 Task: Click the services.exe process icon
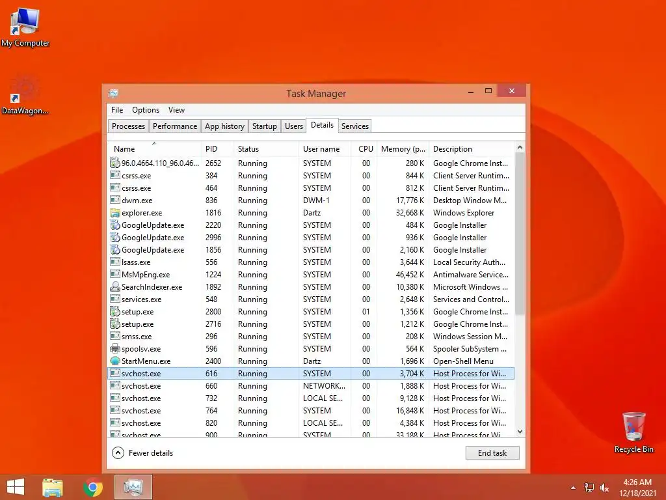[114, 299]
